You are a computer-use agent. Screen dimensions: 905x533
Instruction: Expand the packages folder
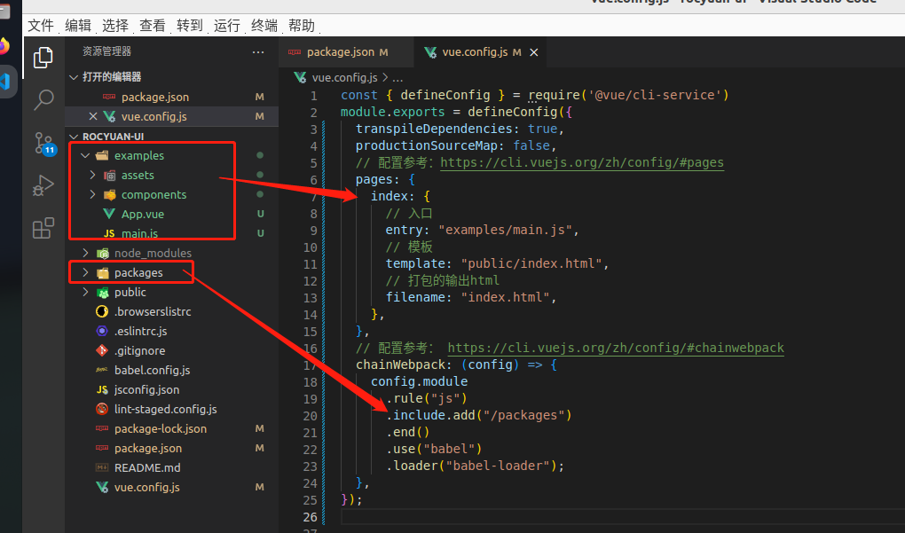[x=85, y=272]
